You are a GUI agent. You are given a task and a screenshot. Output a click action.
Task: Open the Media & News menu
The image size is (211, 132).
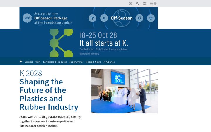point(93,62)
